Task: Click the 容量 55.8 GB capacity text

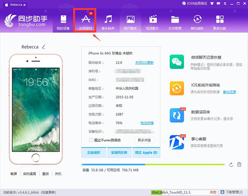Action: point(93,170)
